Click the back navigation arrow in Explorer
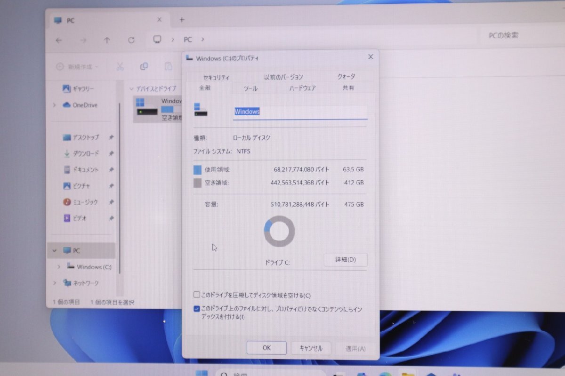The image size is (565, 376). tap(58, 40)
